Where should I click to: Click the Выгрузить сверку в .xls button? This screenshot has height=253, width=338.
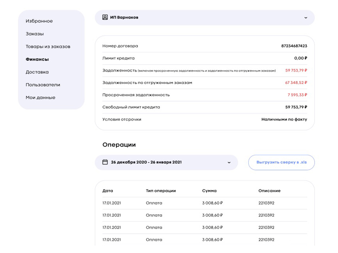(281, 162)
